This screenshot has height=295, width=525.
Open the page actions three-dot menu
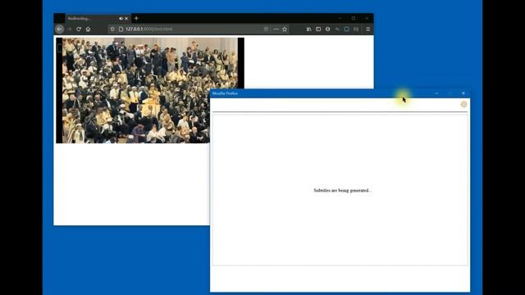click(x=276, y=29)
